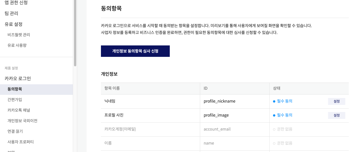Image resolution: width=349 pixels, height=152 pixels.
Task: Open 카카오톡 채널 settings
Action: tap(19, 110)
